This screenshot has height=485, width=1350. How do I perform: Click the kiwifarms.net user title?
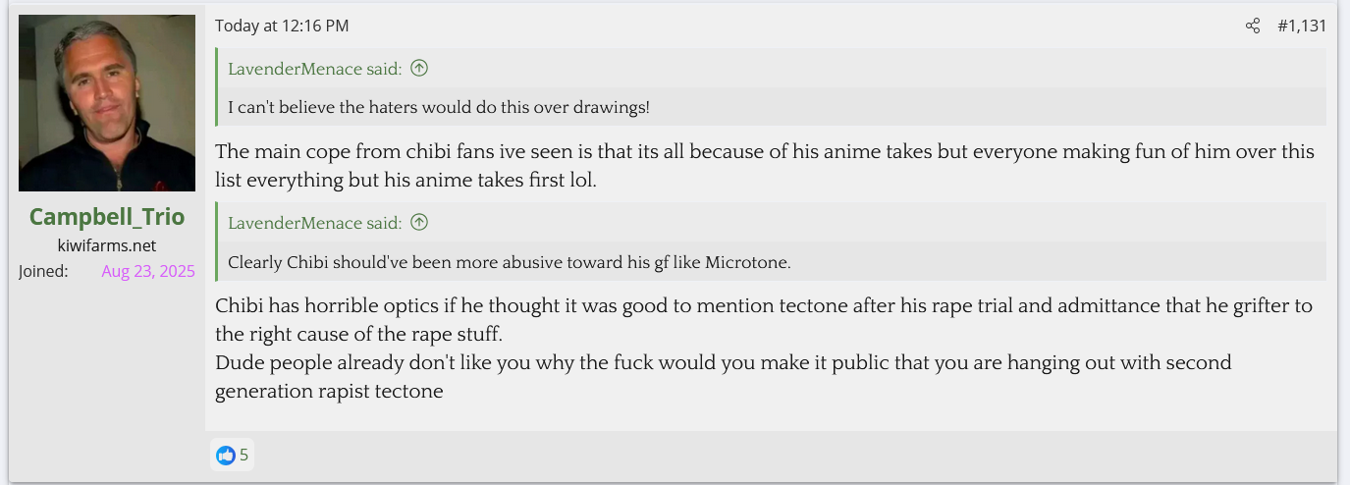click(107, 245)
